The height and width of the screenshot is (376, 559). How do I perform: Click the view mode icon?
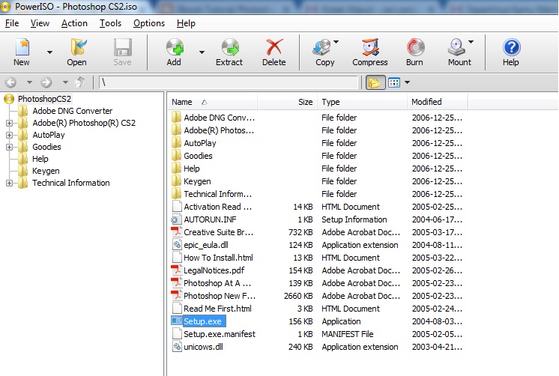click(394, 82)
